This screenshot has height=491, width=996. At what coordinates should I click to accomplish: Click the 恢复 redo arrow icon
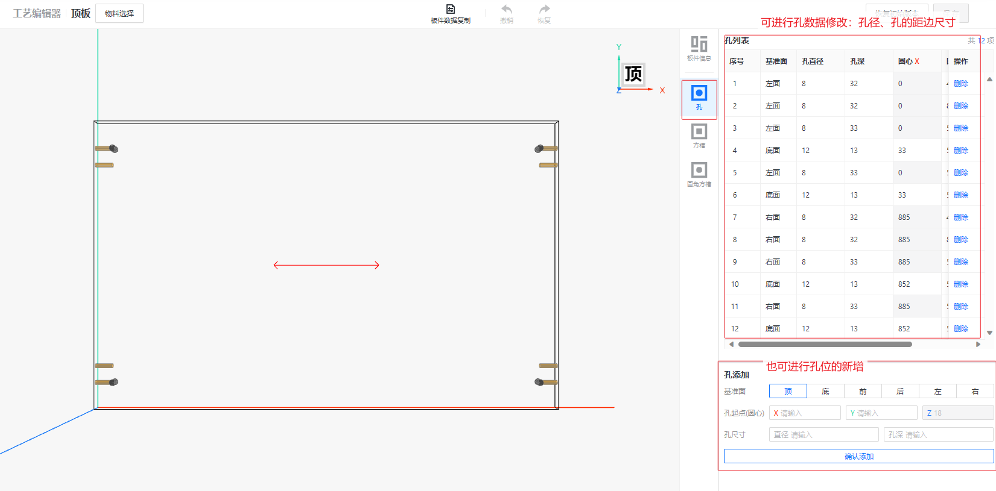[544, 9]
